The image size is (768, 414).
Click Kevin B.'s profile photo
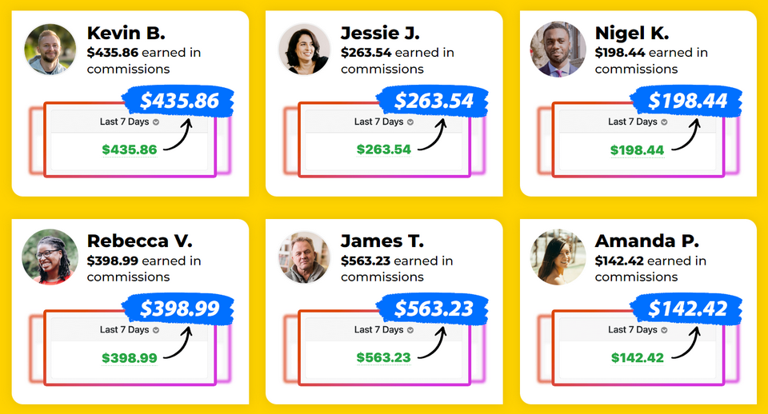(50, 50)
